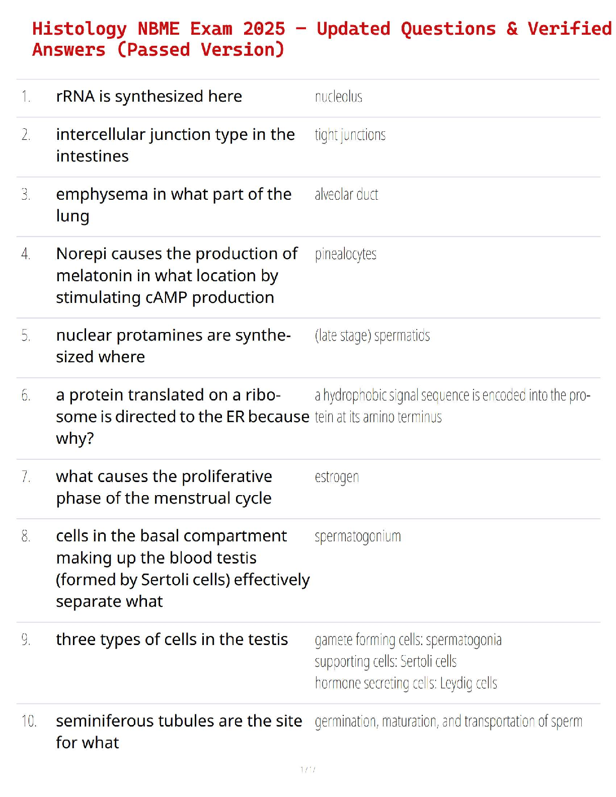Screen dimensions: 616x797
Task: Click the red Histology NBME Exam title
Action: (x=322, y=39)
